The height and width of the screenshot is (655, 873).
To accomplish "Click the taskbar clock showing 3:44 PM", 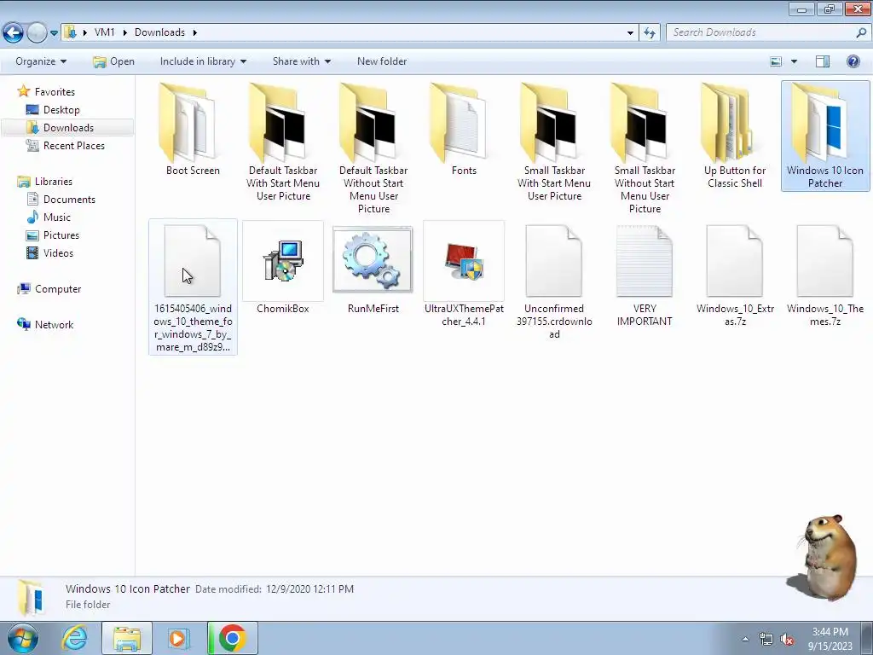I will 830,639.
